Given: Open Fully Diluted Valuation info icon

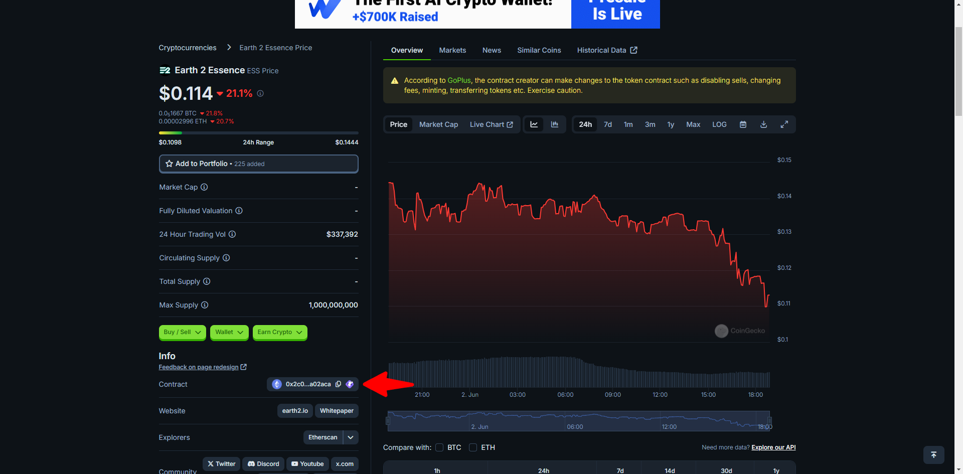Looking at the screenshot, I should (239, 211).
